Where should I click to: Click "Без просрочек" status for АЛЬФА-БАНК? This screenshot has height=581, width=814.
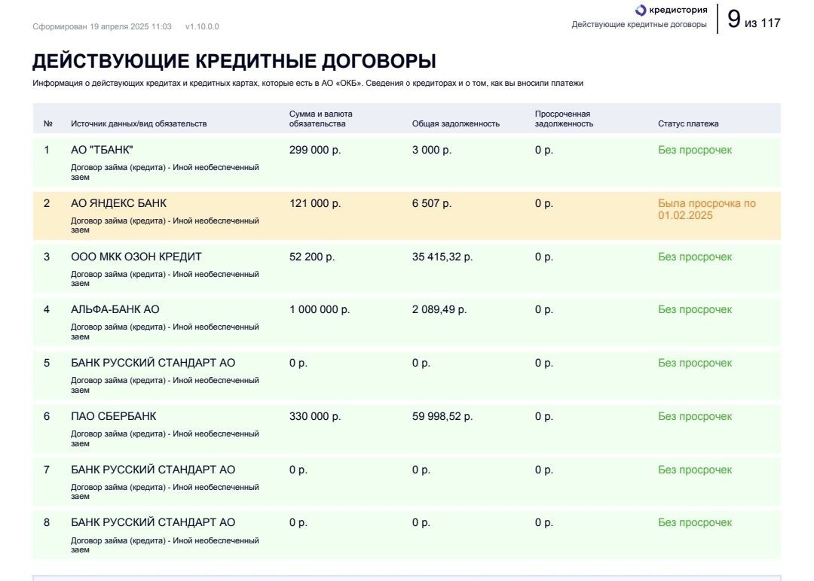[x=695, y=309]
